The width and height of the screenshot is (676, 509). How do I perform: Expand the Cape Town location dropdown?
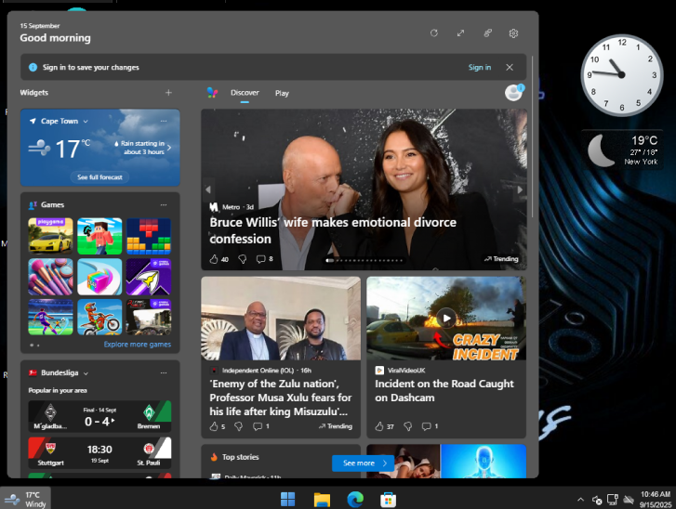(86, 122)
